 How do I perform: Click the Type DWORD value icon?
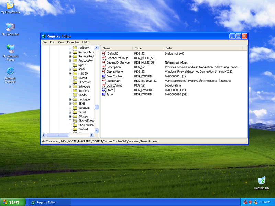(x=104, y=94)
